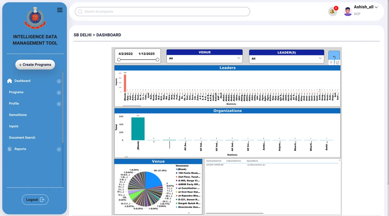Expand the venue legend down arrow
The width and height of the screenshot is (389, 216).
point(189,213)
